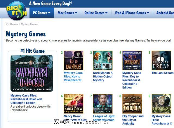
Task: Expand the Mac Games dropdown
Action: point(67,13)
